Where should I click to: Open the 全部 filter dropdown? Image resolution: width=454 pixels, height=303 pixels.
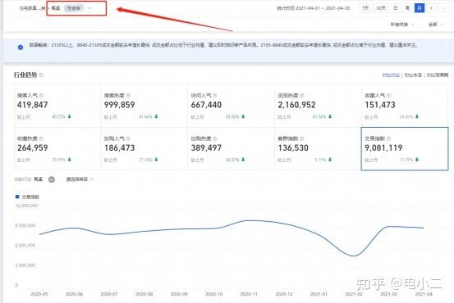point(436,25)
